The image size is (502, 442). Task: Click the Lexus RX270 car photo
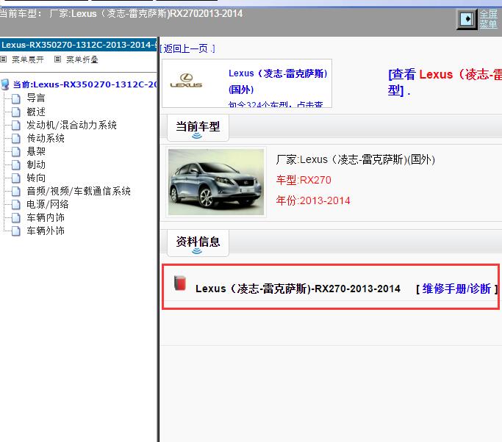coord(216,182)
